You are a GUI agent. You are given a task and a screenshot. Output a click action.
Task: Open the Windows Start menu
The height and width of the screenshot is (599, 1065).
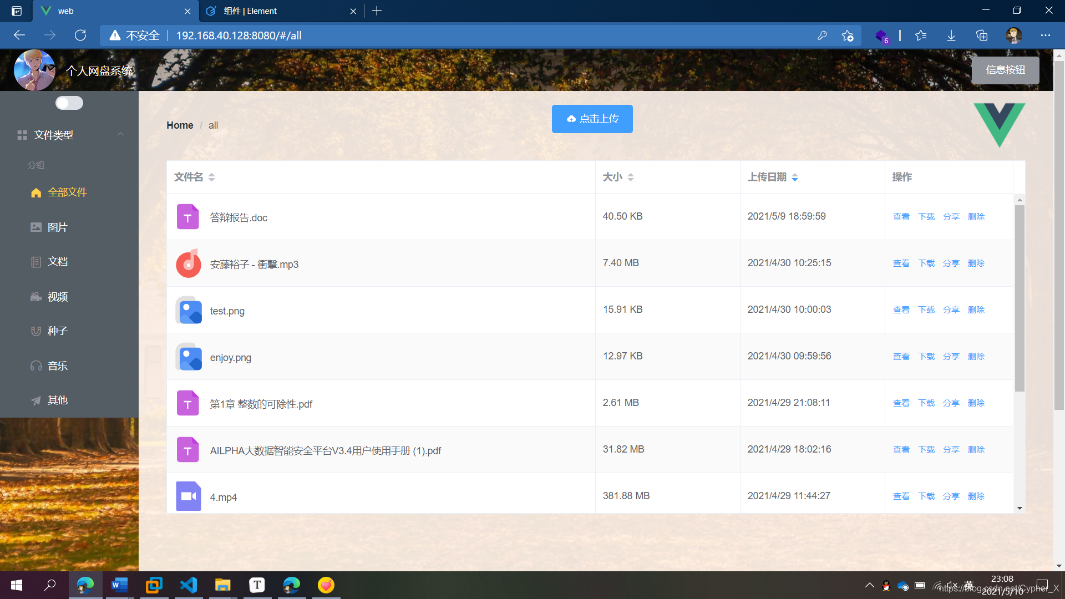point(17,585)
